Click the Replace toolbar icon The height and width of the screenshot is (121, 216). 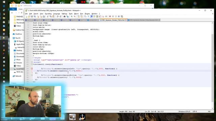coord(67,16)
